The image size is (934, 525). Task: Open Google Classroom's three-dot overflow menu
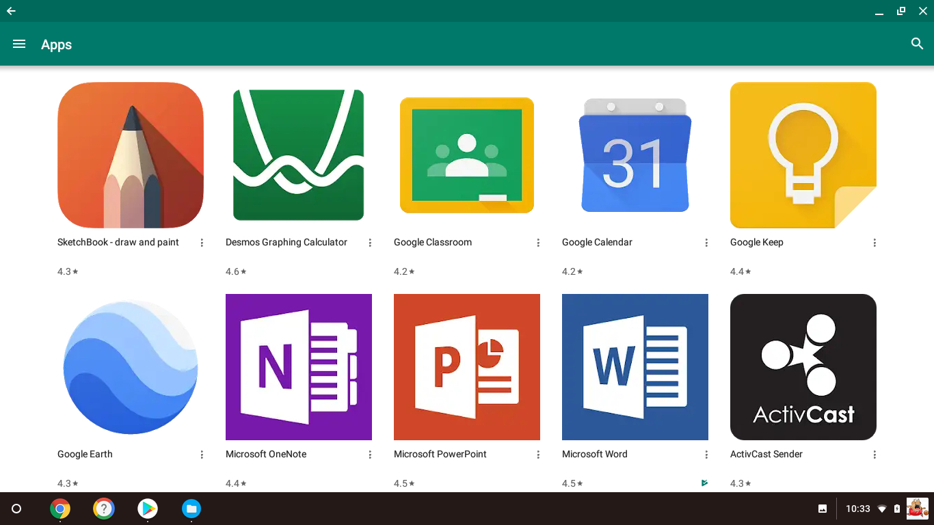(x=538, y=243)
